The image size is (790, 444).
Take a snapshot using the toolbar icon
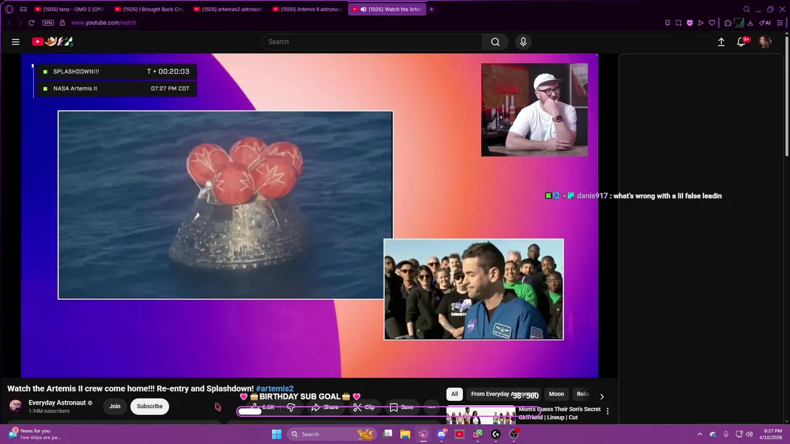pos(678,23)
